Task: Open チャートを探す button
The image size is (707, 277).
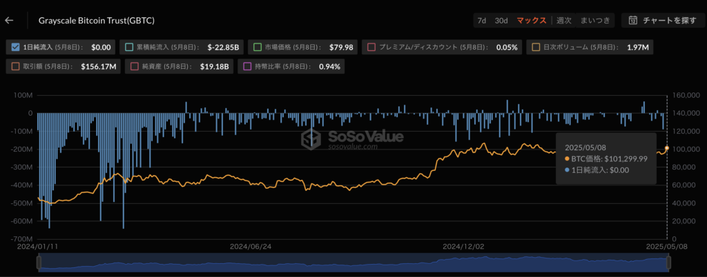Action: pyautogui.click(x=662, y=21)
